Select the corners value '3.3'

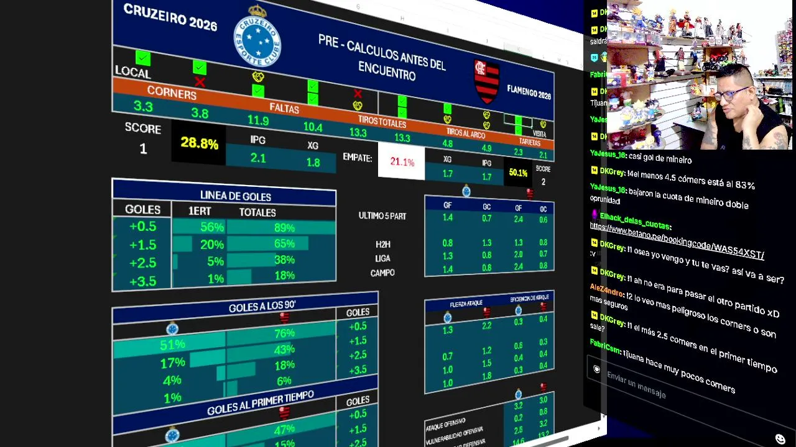tap(143, 106)
